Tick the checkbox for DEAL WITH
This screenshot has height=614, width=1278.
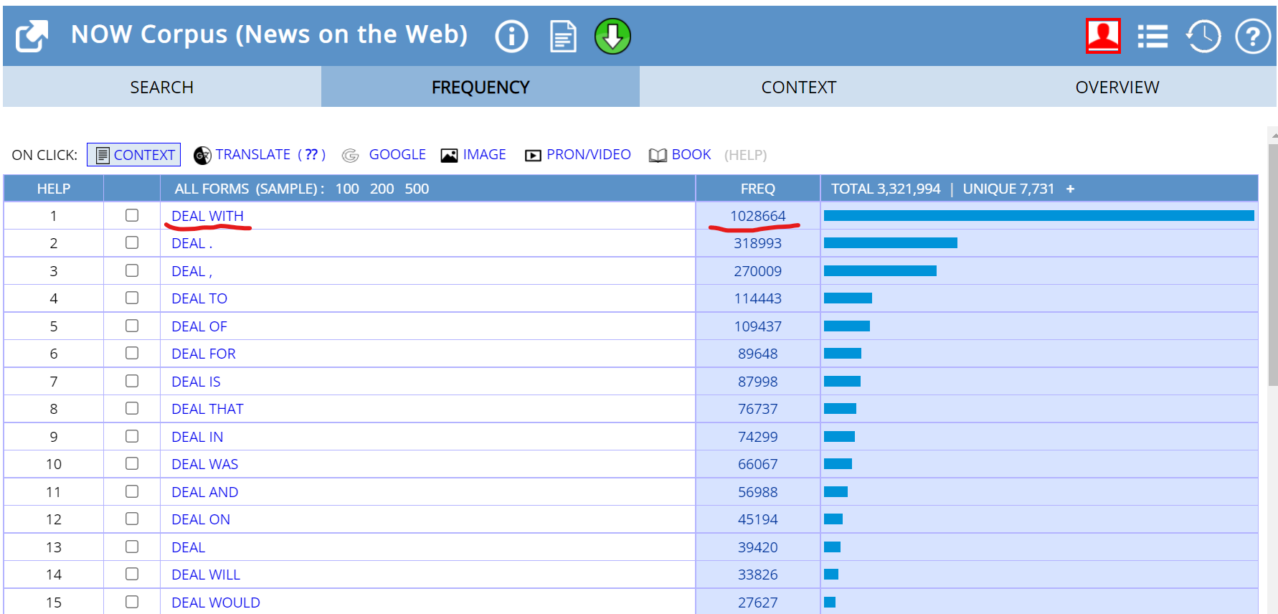(x=132, y=215)
